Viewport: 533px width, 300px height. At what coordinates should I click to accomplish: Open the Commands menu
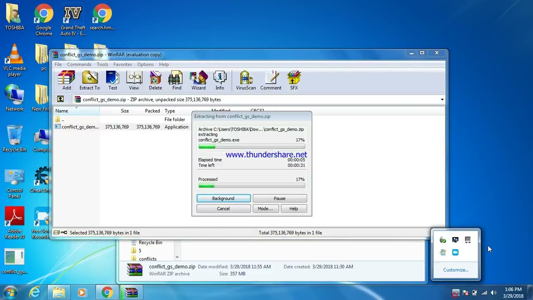79,65
